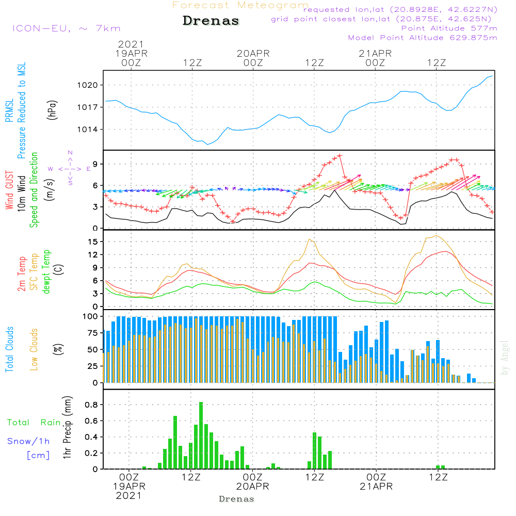Click the tallest green rain bar
516x516 pixels.
[x=201, y=436]
